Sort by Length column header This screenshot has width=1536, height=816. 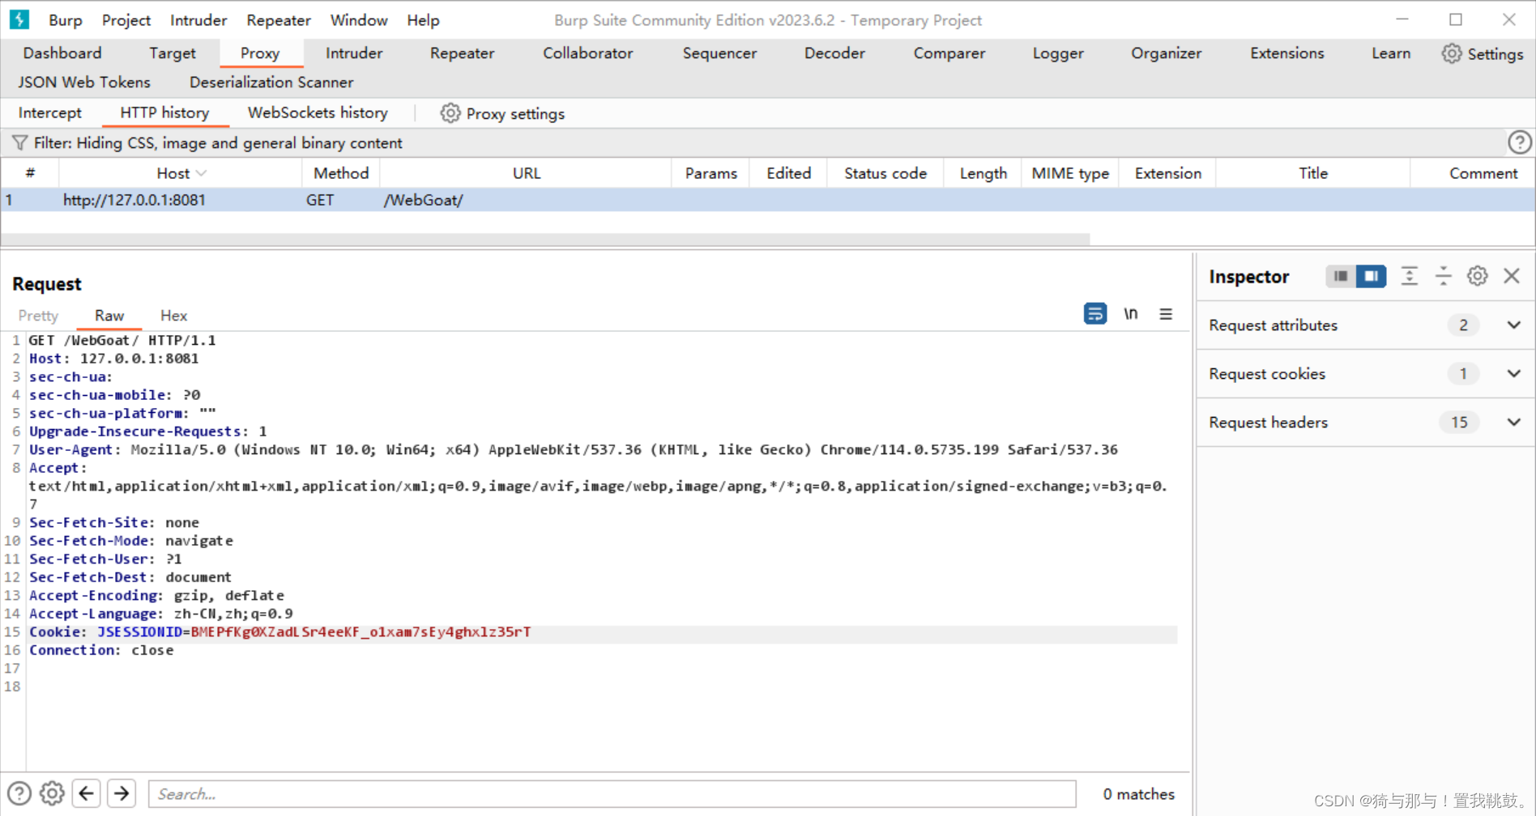983,173
